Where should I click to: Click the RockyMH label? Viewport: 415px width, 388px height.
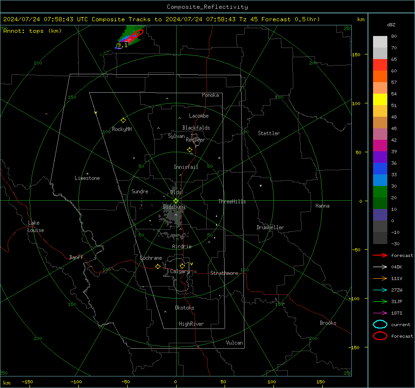pos(122,129)
